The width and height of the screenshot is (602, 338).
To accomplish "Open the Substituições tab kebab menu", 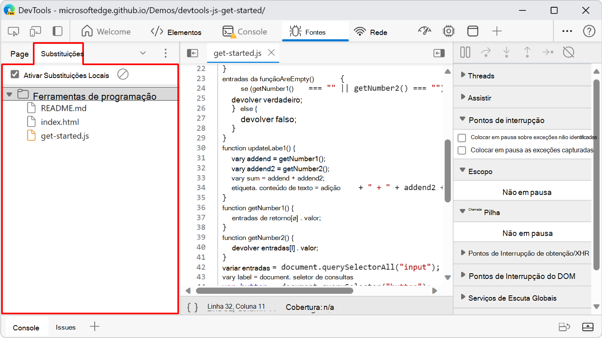I will click(165, 53).
